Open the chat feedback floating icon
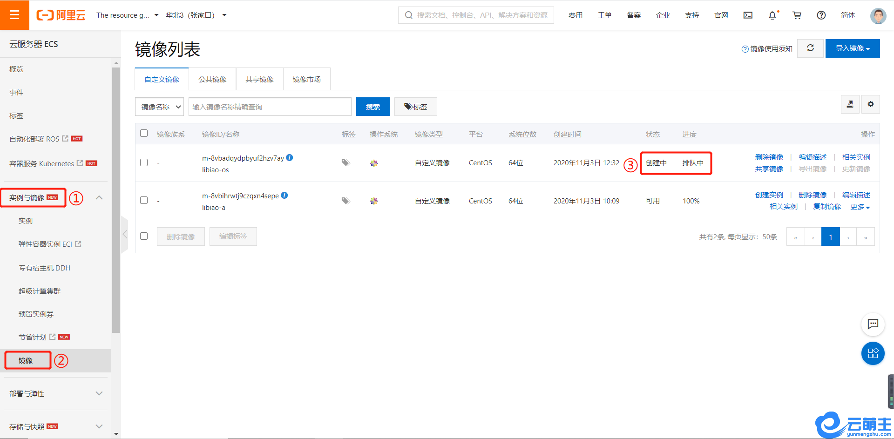The height and width of the screenshot is (439, 894). pos(873,324)
